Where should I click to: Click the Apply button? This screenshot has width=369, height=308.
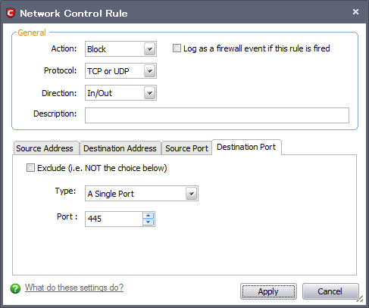pos(268,291)
